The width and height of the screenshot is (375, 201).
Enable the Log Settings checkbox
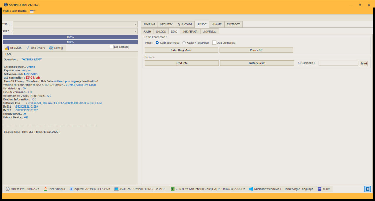[112, 47]
